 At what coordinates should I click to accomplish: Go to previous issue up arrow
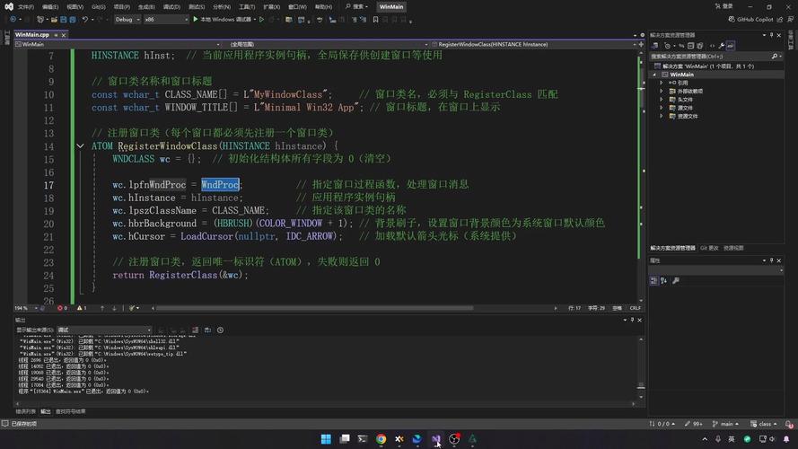(102, 308)
